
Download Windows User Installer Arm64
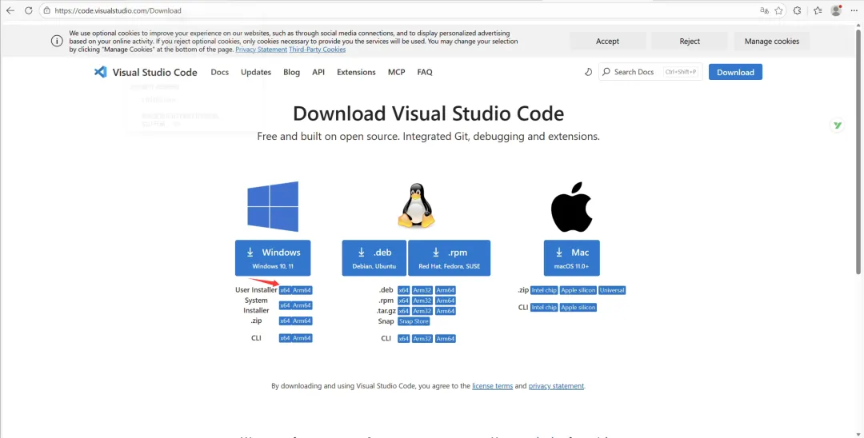(x=302, y=290)
